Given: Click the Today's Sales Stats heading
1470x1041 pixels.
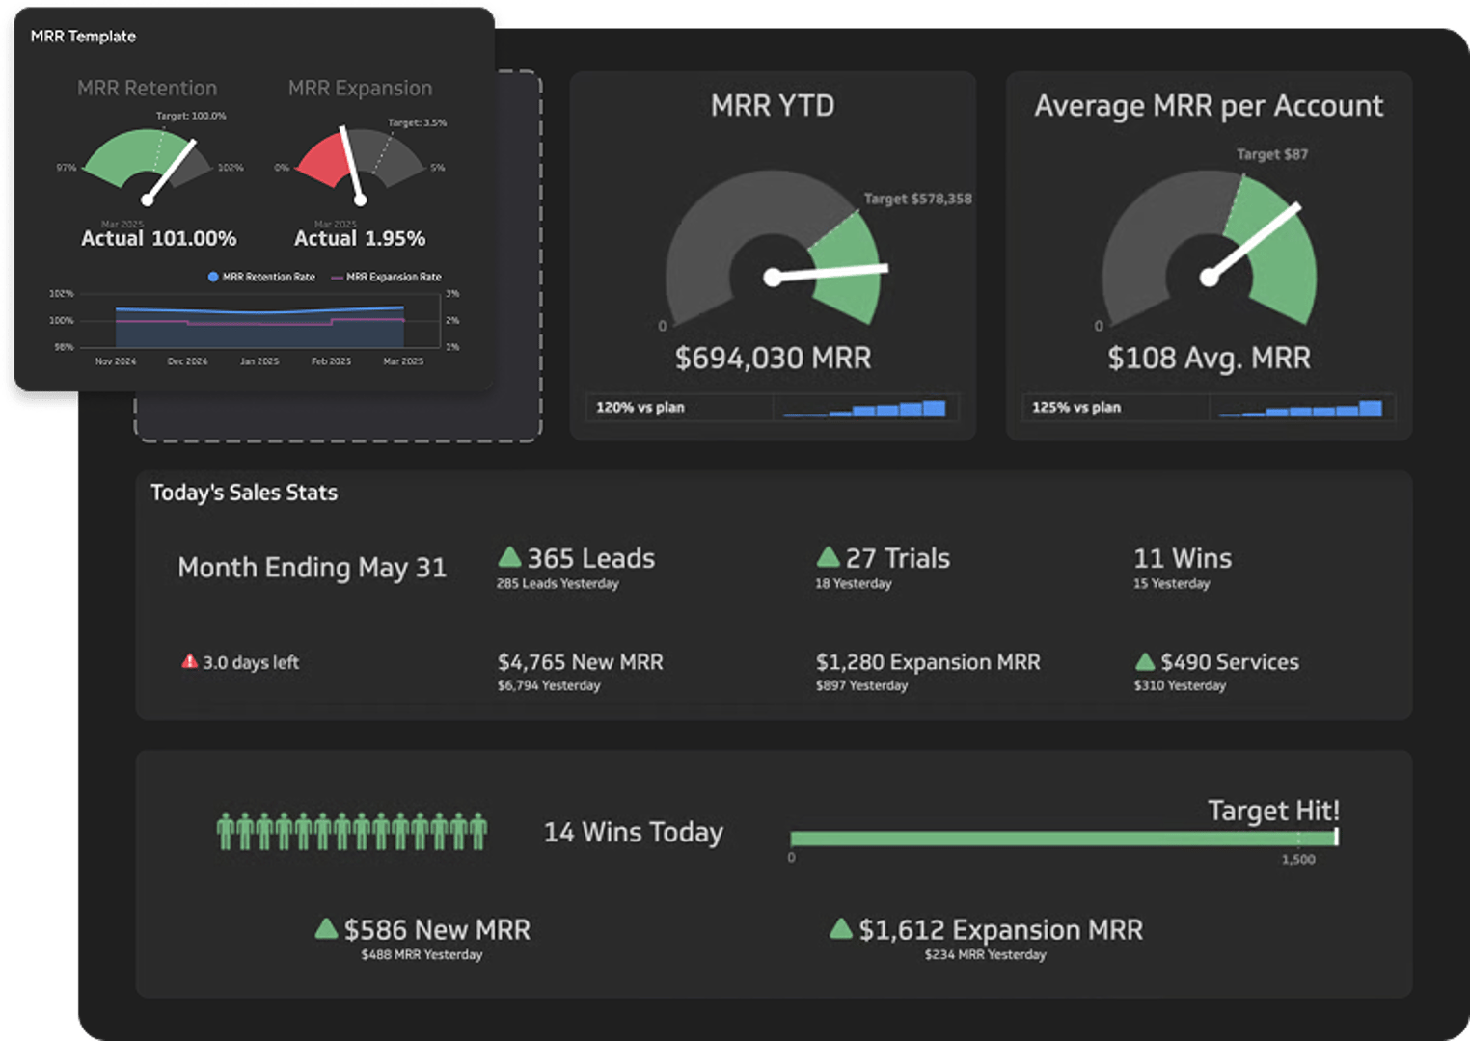Looking at the screenshot, I should pos(244,493).
